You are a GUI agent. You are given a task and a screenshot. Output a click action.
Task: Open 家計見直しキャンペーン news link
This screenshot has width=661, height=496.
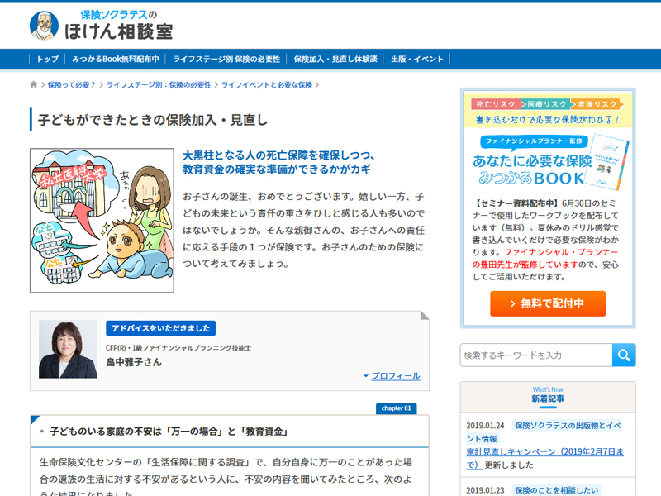545,452
